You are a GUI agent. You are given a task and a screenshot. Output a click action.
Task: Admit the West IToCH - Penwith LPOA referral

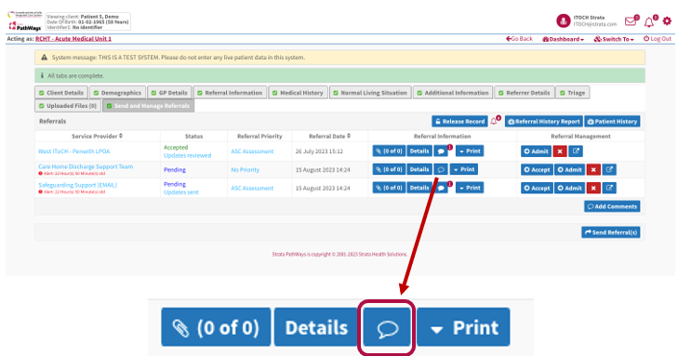tap(537, 152)
